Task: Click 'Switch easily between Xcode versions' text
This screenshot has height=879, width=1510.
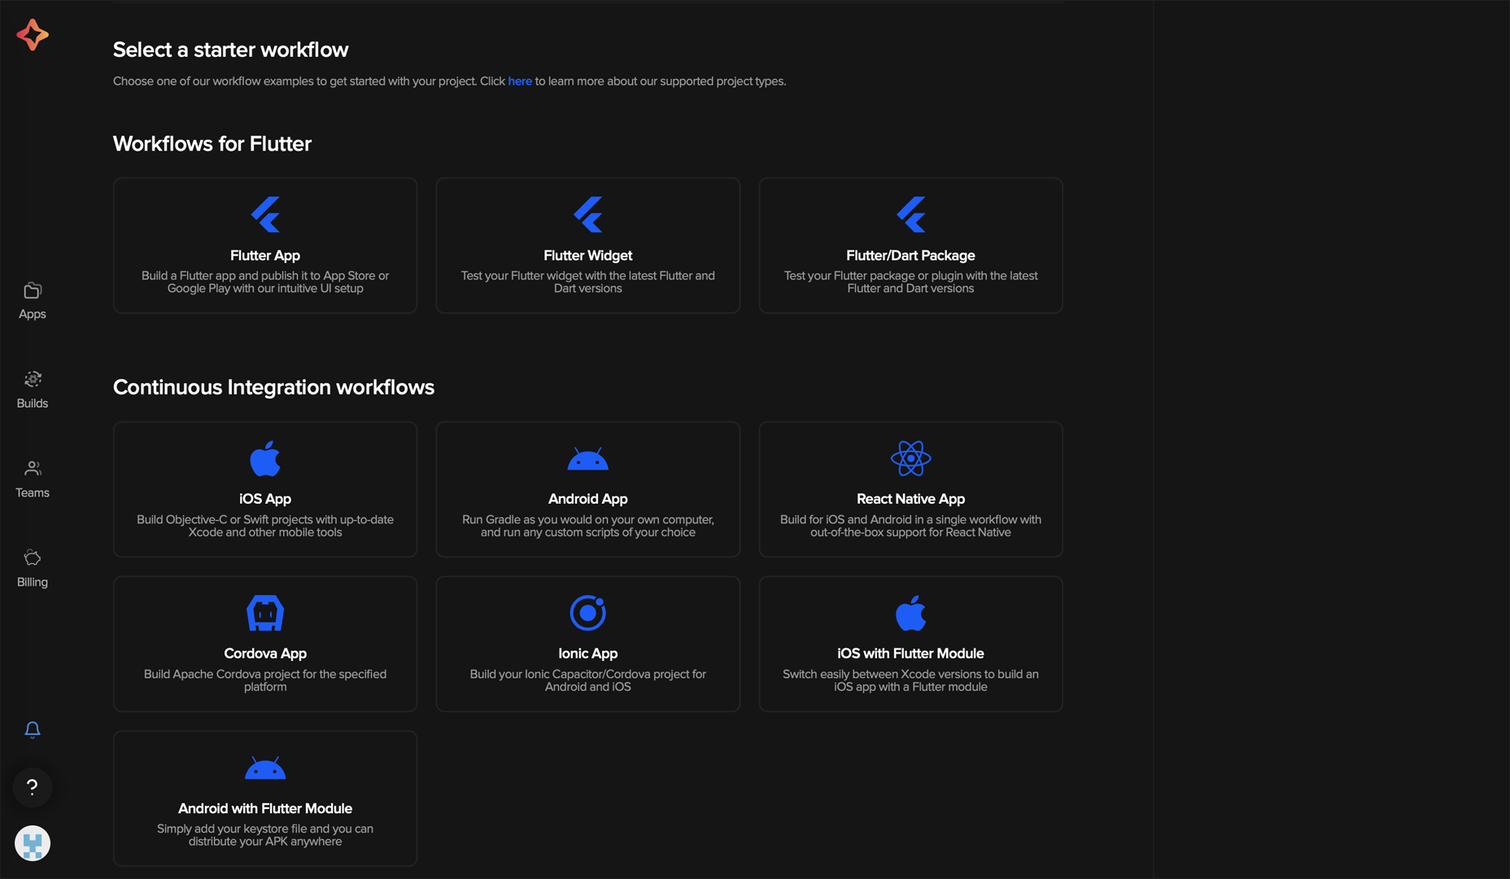Action: [910, 680]
